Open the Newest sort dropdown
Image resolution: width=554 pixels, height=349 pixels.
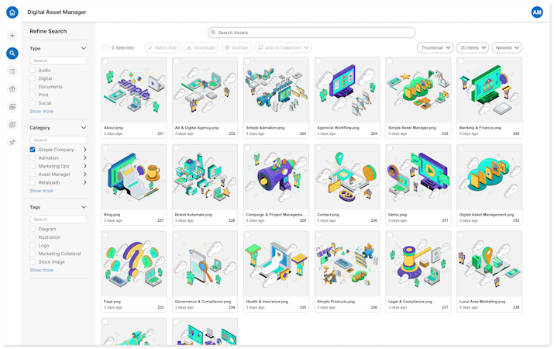coord(507,48)
